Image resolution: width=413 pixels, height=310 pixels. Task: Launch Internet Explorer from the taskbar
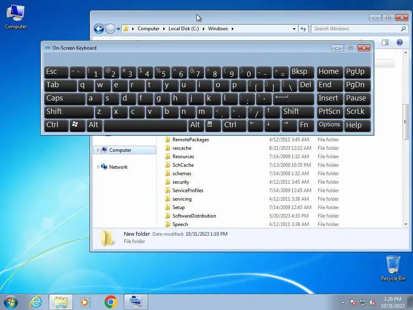point(36,302)
